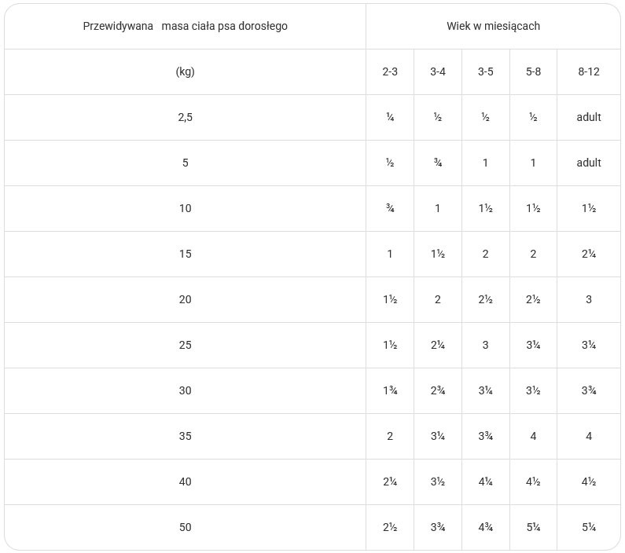The width and height of the screenshot is (625, 553).
Task: Select the 'Przewidywana masa ciała psa dorosłego' header
Action: coord(185,26)
